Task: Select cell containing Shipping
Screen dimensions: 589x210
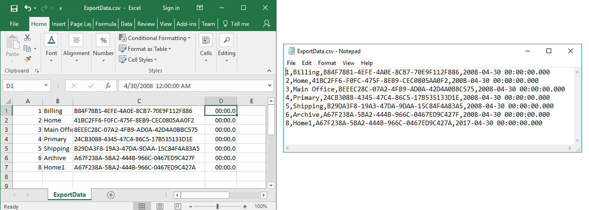Action: point(58,148)
